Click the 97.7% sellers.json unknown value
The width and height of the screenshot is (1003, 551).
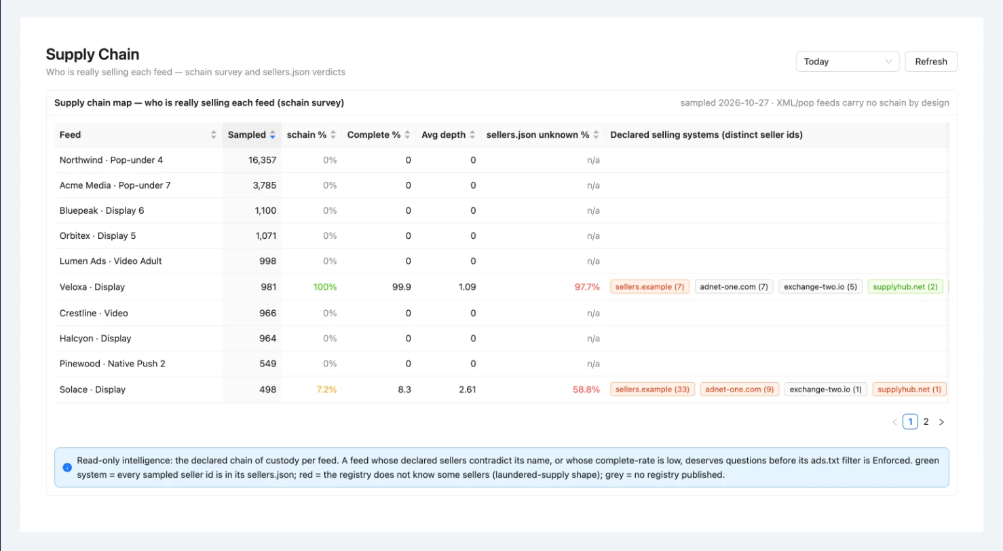(587, 287)
